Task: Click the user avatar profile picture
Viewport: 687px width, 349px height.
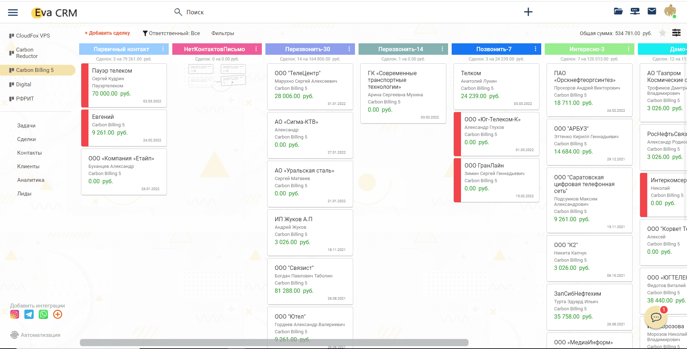Action: click(670, 11)
